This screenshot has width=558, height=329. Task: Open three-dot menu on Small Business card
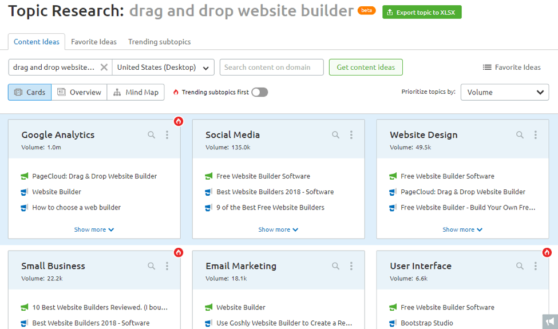point(167,266)
